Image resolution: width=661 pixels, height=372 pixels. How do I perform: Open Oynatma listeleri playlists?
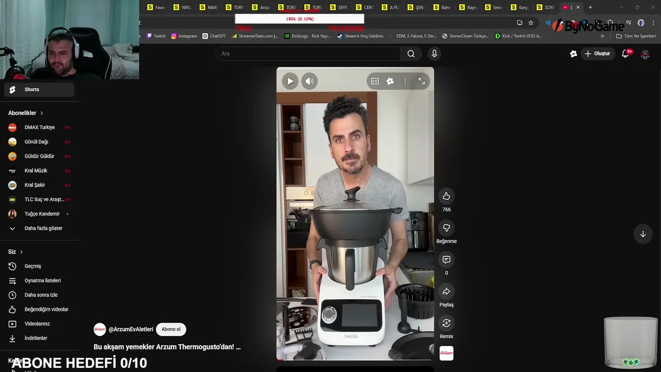tap(39, 281)
